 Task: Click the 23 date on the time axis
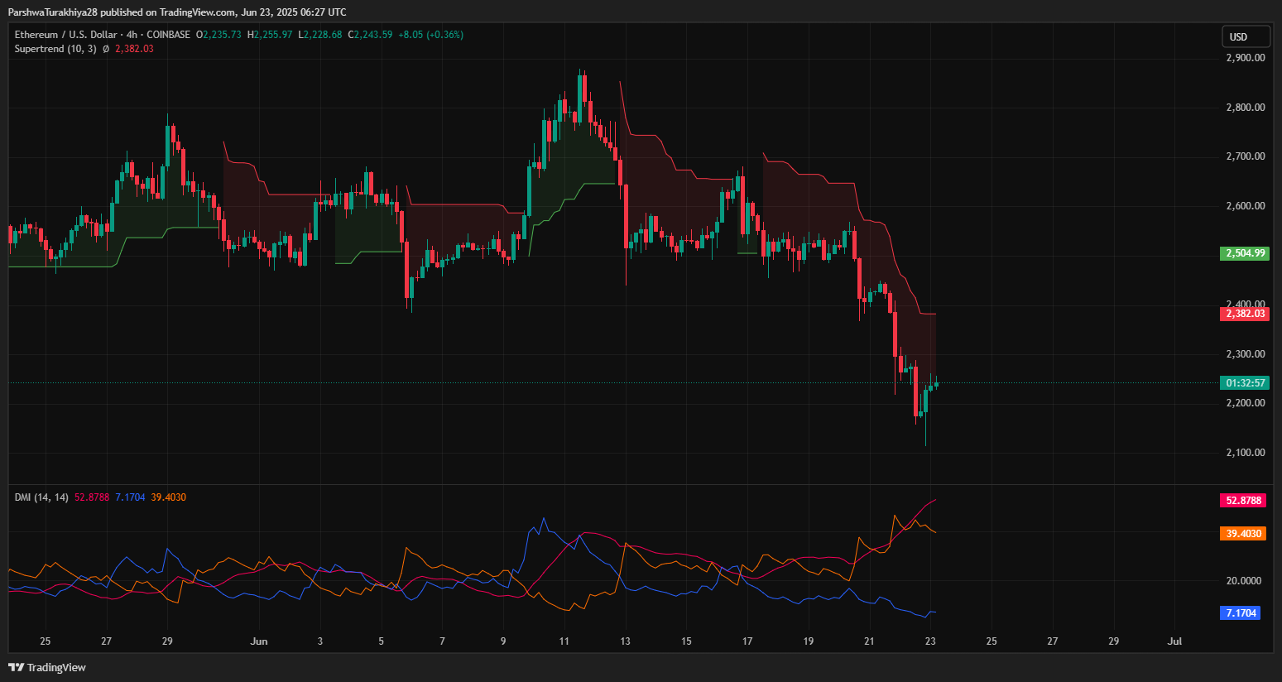[x=930, y=641]
